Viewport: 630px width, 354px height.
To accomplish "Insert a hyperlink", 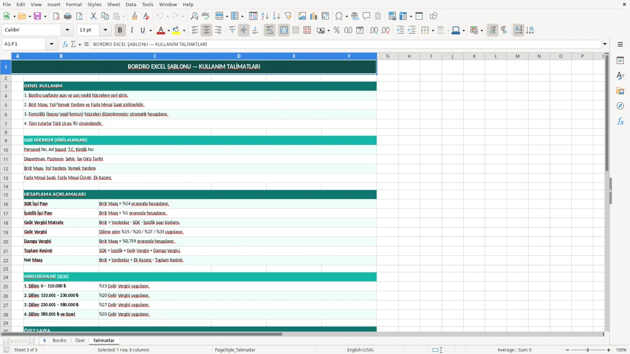I will pos(355,16).
